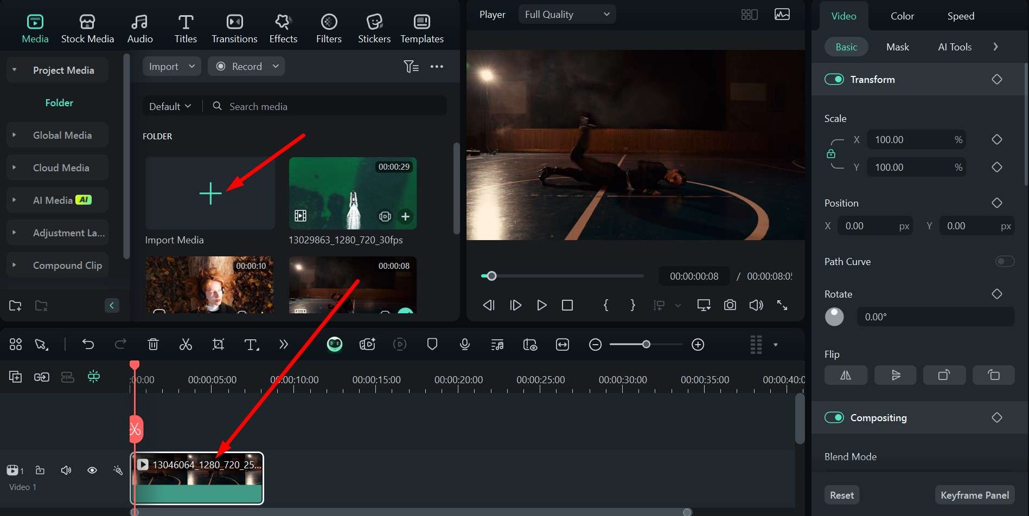This screenshot has width=1029, height=516.
Task: Click the Reset button
Action: point(841,495)
